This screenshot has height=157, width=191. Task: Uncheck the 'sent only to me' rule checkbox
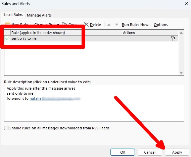click(7, 38)
